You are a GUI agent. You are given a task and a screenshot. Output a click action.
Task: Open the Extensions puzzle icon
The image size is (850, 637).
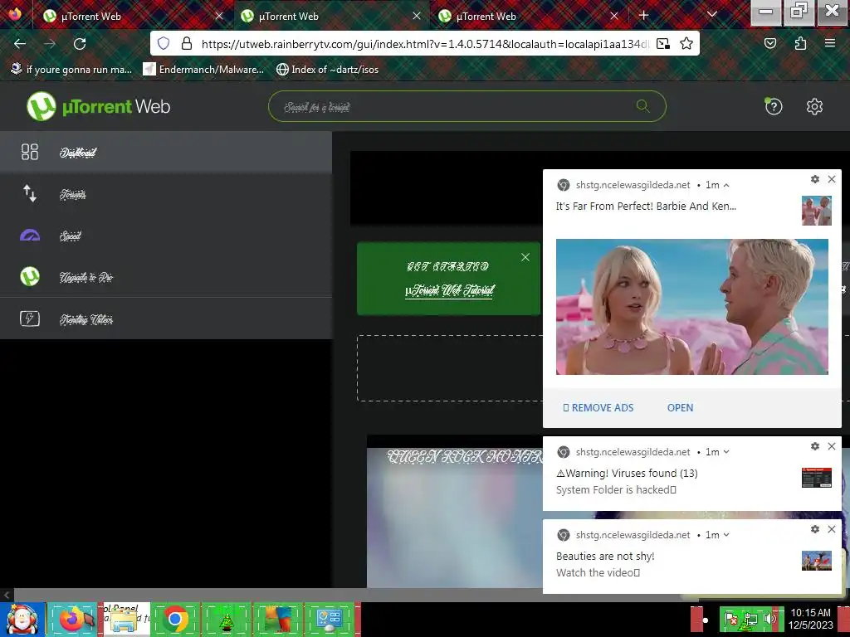[x=800, y=43]
